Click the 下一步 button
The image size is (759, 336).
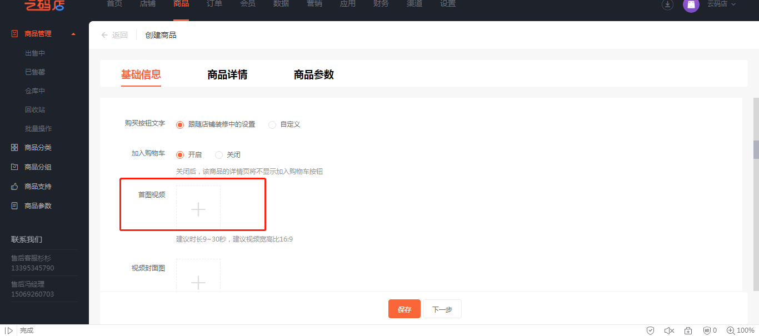[442, 309]
